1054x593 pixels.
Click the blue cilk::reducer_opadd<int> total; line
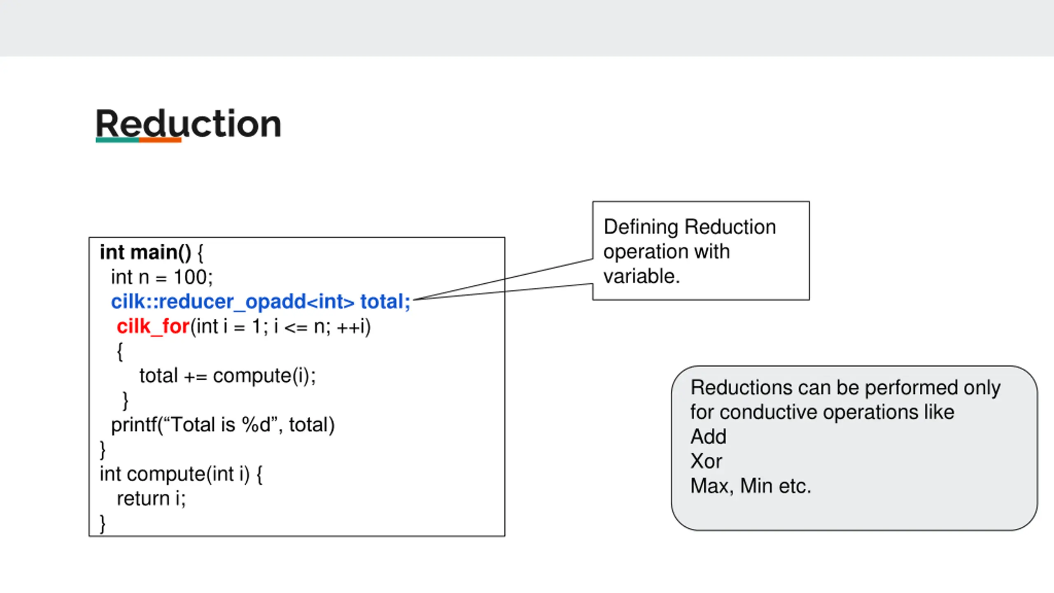261,302
